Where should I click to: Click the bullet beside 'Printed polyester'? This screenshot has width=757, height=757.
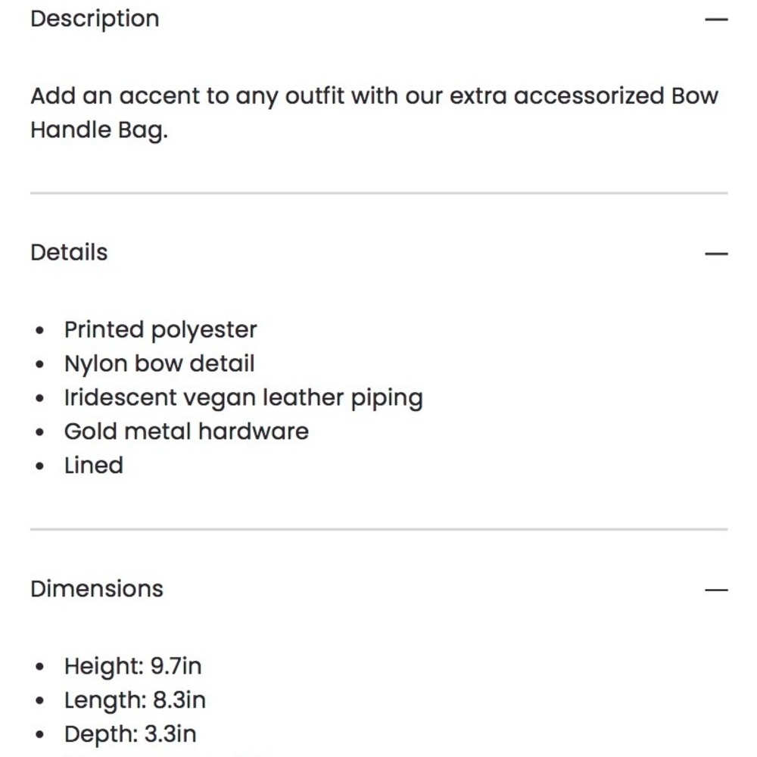pyautogui.click(x=39, y=331)
